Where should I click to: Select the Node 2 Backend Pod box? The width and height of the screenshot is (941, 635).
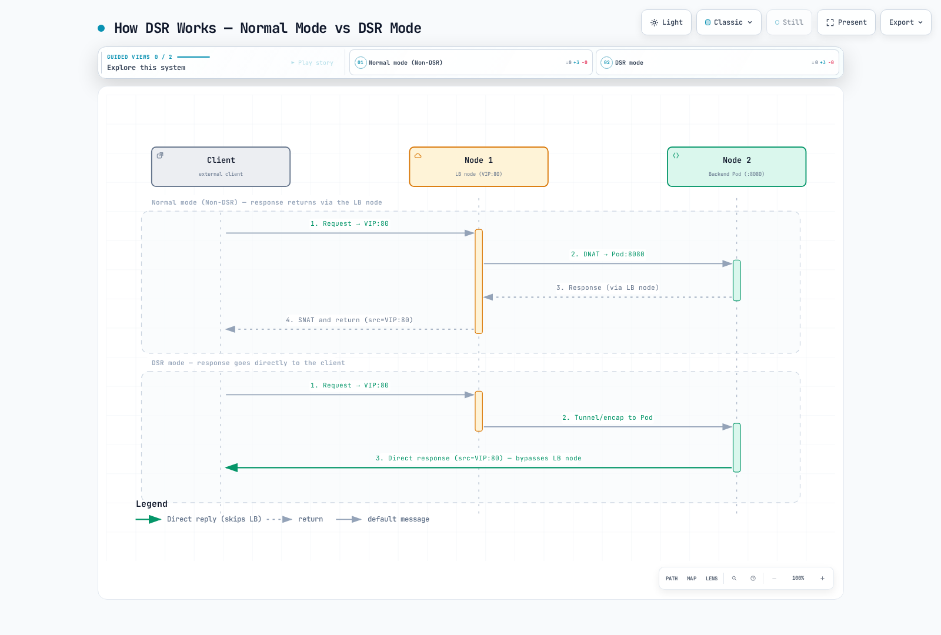point(736,166)
